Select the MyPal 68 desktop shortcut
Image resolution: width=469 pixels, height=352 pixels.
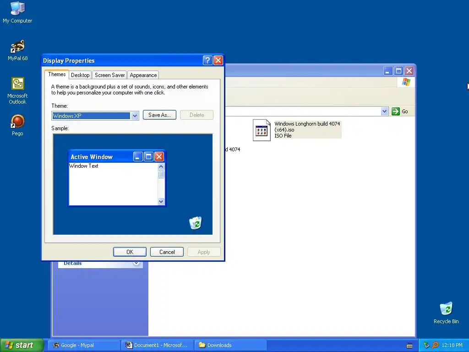(18, 50)
